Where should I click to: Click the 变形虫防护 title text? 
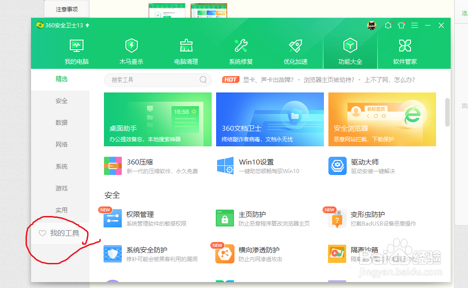368,214
